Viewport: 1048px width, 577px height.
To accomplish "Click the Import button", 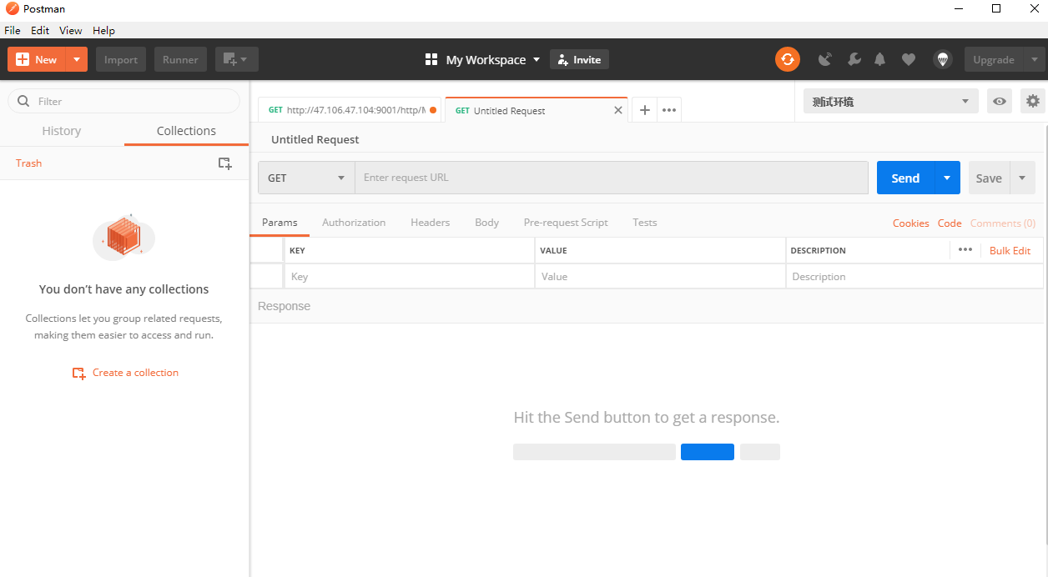I will [121, 59].
